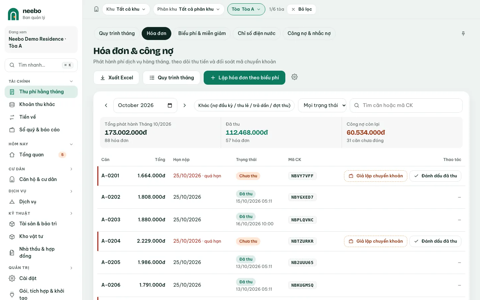Click Nhà thầu & hợp đồng document icon
The image size is (480, 300).
12,253
